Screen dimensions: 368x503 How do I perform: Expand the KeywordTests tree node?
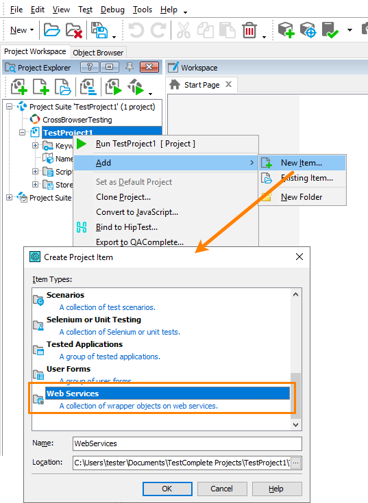coord(36,145)
